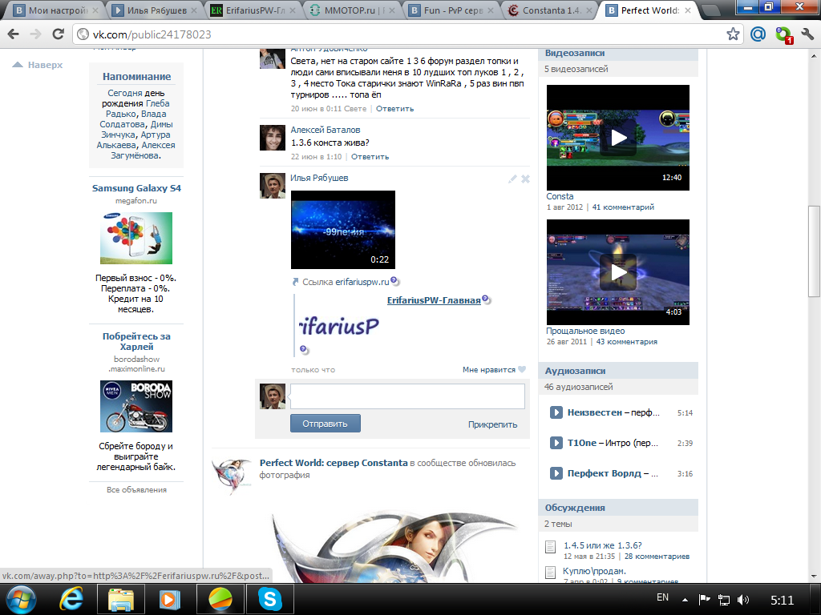The width and height of the screenshot is (821, 615).
Task: Launch Internet Explorer from the taskbar
Action: 71,599
